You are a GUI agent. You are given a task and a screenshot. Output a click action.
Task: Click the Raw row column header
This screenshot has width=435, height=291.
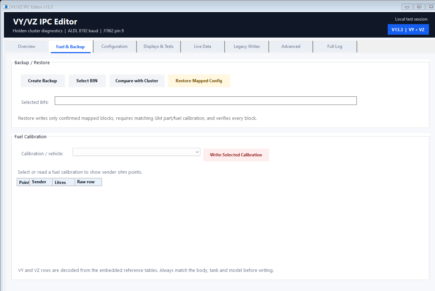tap(88, 182)
